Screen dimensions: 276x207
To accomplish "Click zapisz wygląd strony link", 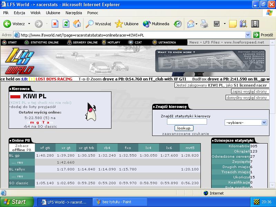I will click(x=249, y=91).
